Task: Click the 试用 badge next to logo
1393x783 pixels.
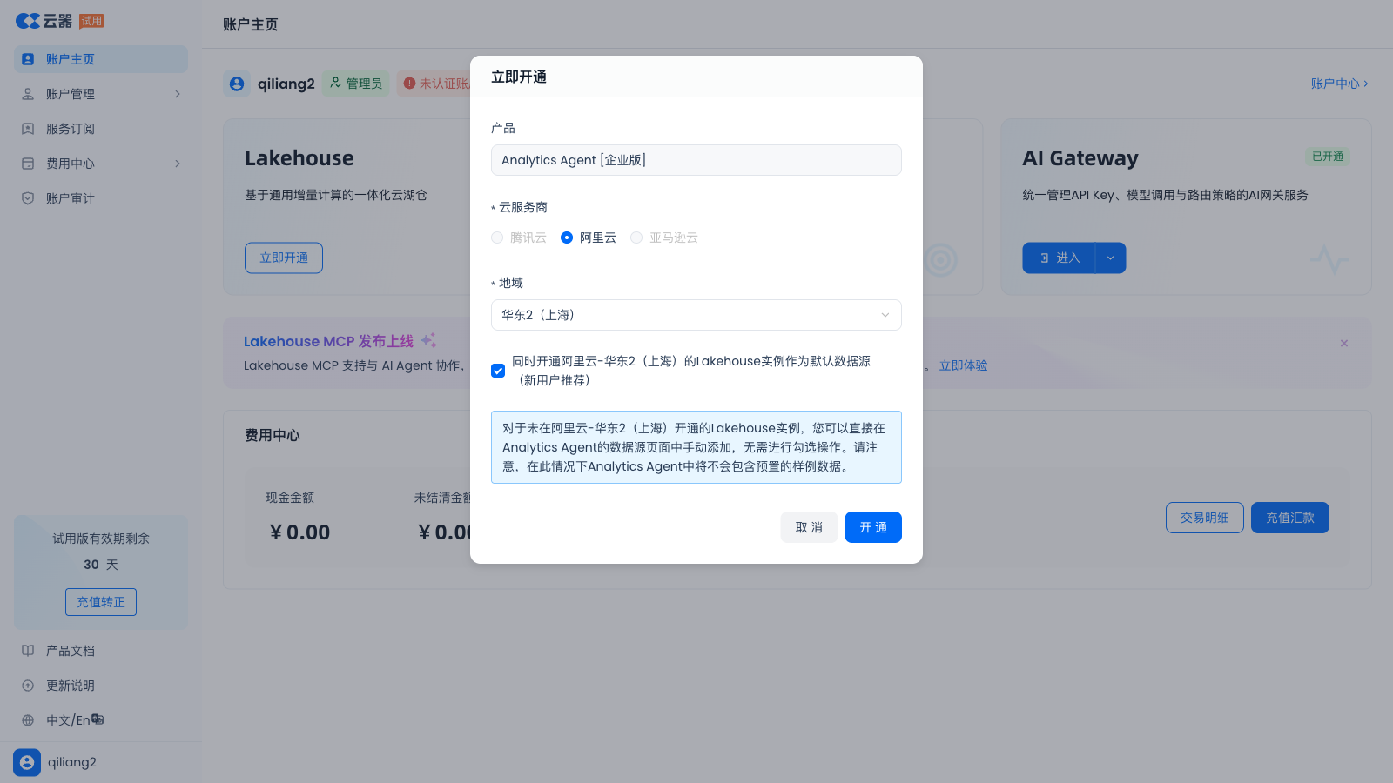Action: point(91,21)
